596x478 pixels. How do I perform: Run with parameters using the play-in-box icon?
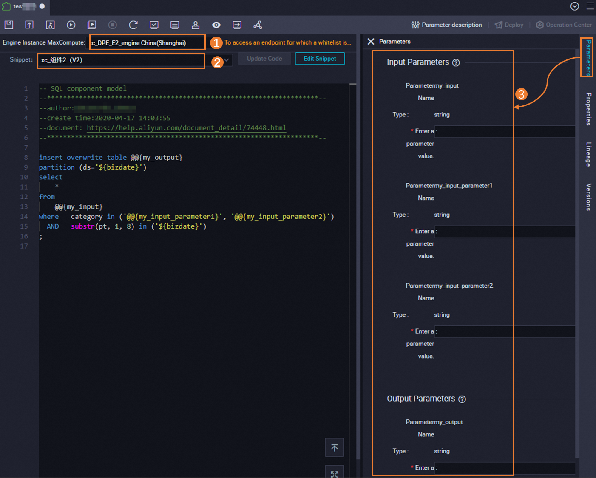click(92, 25)
